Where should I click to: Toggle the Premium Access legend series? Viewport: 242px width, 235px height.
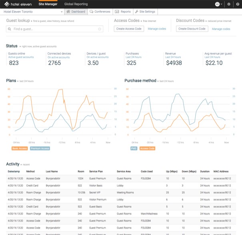pos(40,148)
